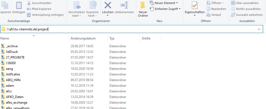Click the 136000 folder icon

pos(3,63)
